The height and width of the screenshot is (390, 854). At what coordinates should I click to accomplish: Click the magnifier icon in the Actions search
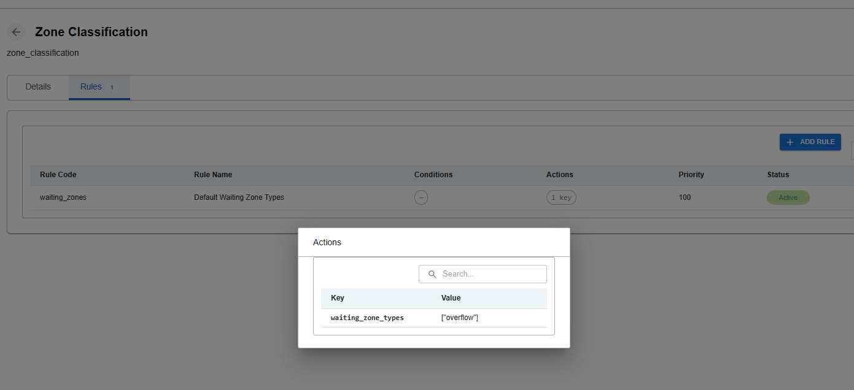click(x=432, y=273)
